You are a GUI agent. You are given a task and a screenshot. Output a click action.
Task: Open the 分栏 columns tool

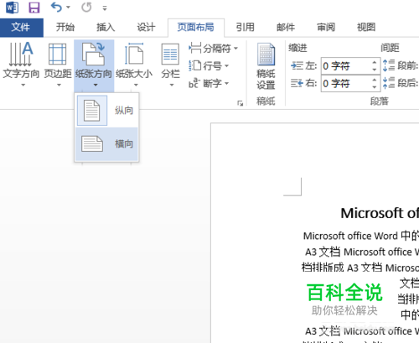(x=170, y=65)
